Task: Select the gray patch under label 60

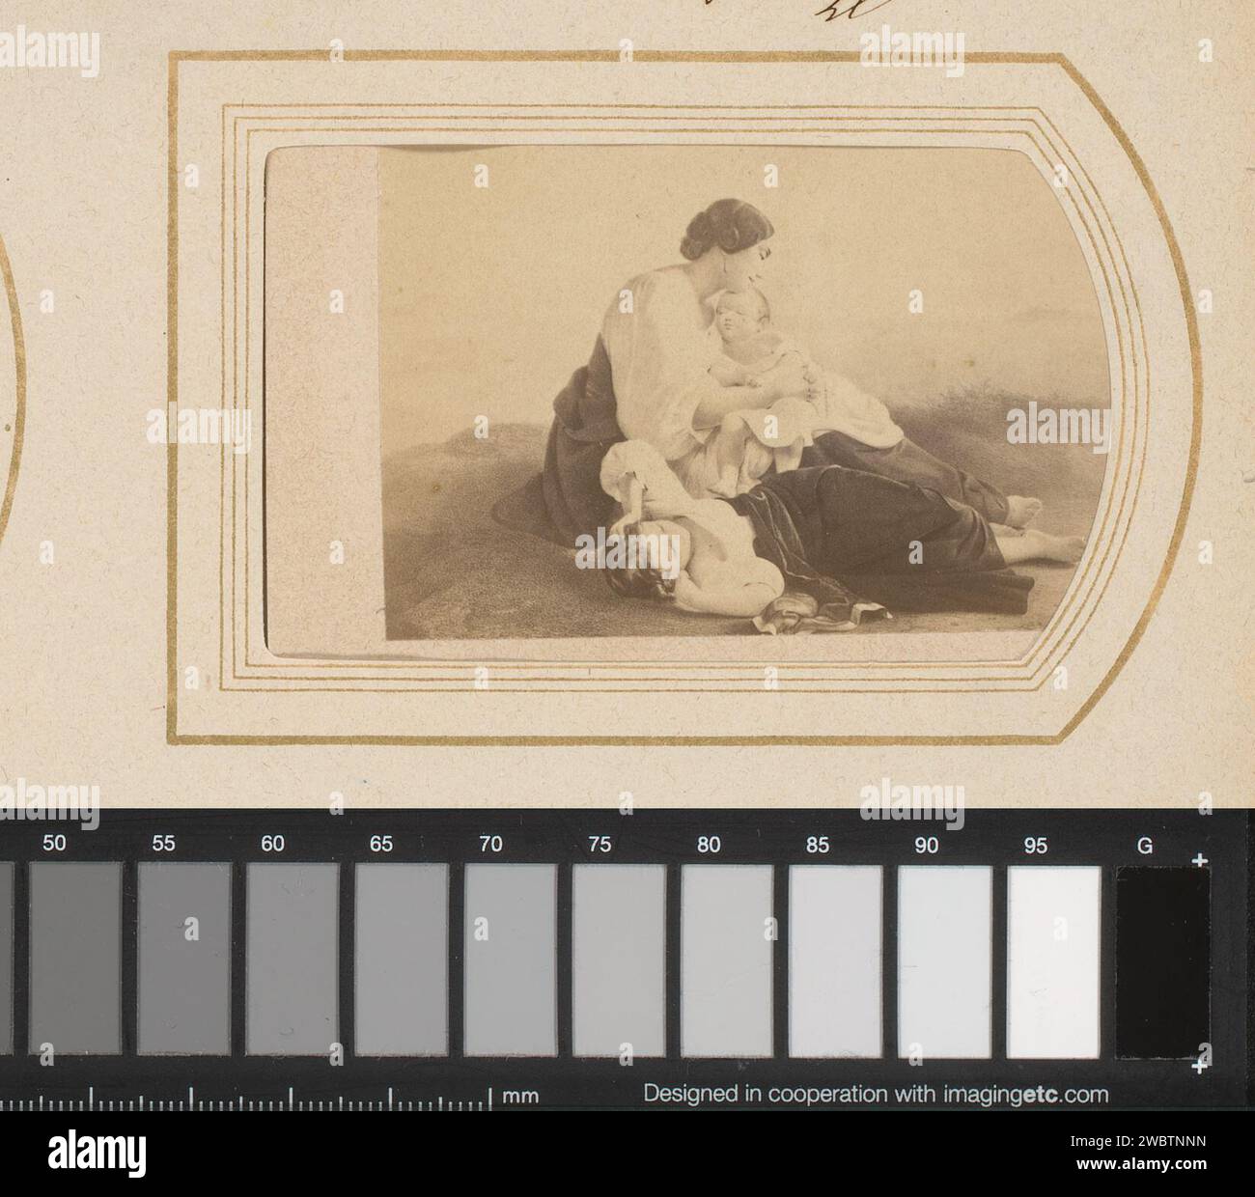Action: pos(293,959)
